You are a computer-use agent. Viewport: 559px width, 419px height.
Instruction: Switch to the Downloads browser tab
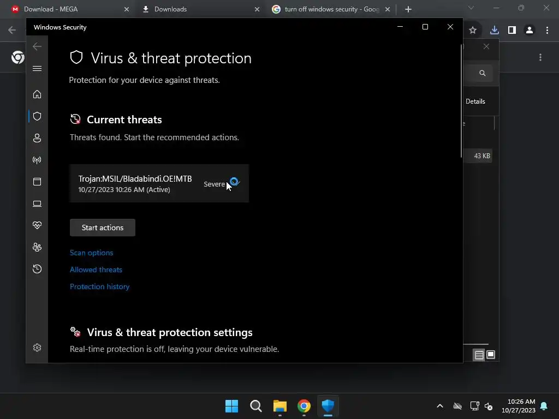pyautogui.click(x=200, y=9)
